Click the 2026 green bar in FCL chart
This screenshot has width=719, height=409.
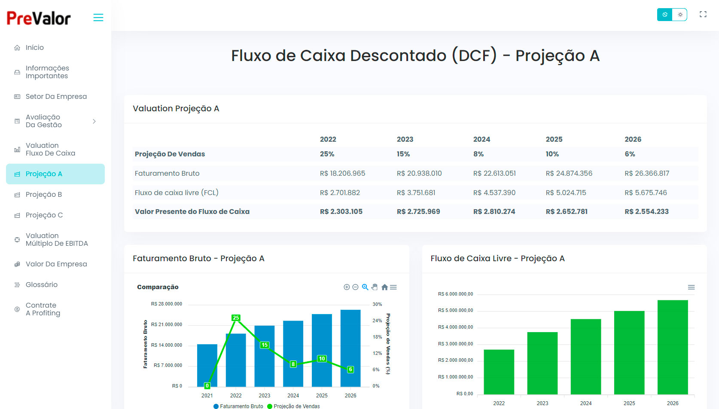click(x=672, y=347)
